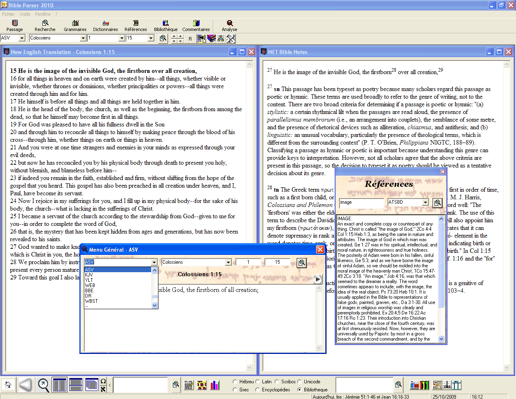Click the symbols table icon in bottom-right bar
The height and width of the screenshot is (399, 516).
tap(437, 385)
